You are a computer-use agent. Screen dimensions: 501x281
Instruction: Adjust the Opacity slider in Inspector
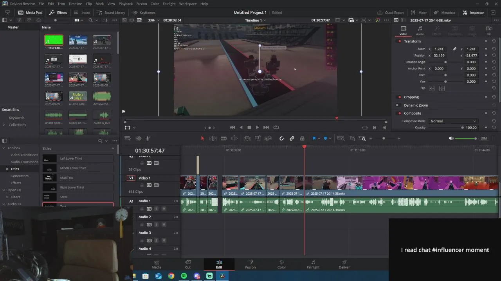click(x=447, y=128)
